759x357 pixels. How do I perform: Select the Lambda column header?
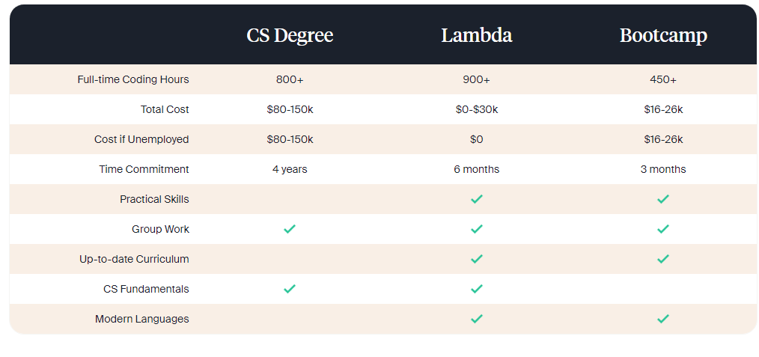[476, 35]
